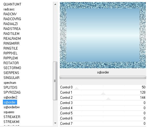Select the SIERPENS filter
The width and height of the screenshot is (147, 127).
click(11, 73)
